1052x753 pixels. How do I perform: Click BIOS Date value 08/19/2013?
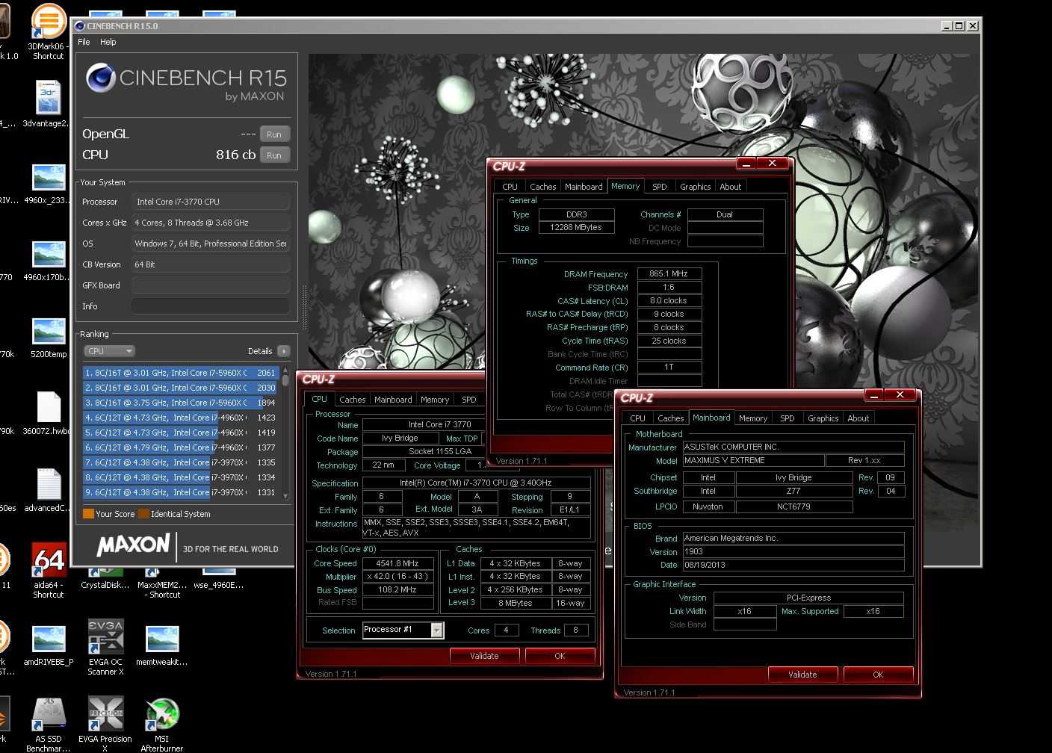click(793, 565)
